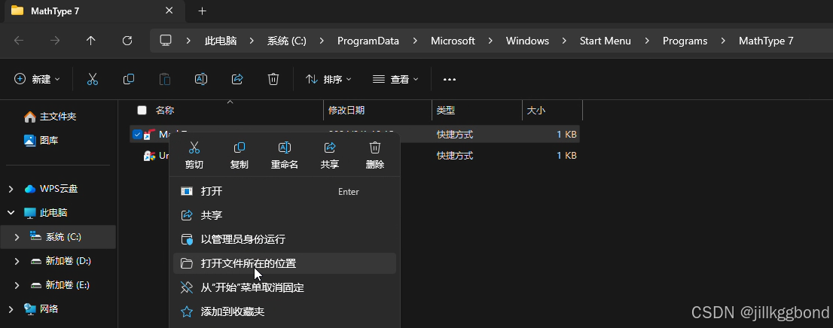Select 添加到收藏夹
The image size is (833, 328).
pyautogui.click(x=285, y=311)
